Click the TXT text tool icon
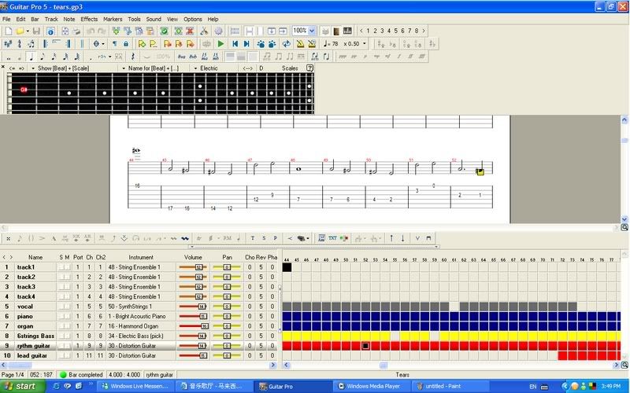 [x=332, y=237]
